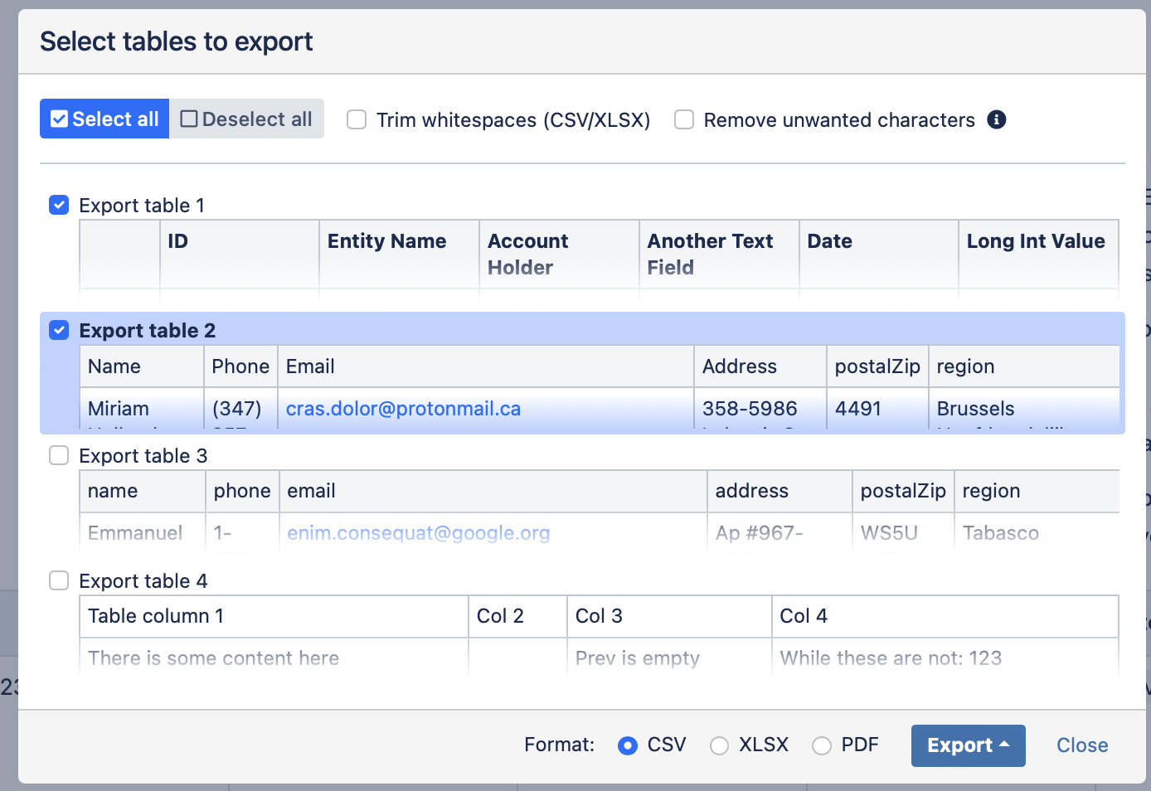Click the info icon beside Remove unwanted characters
The image size is (1151, 791).
[x=997, y=120]
